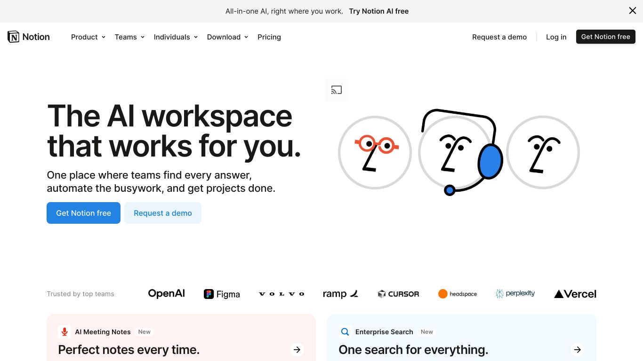
Task: Click the face with red glasses illustration
Action: point(375,152)
